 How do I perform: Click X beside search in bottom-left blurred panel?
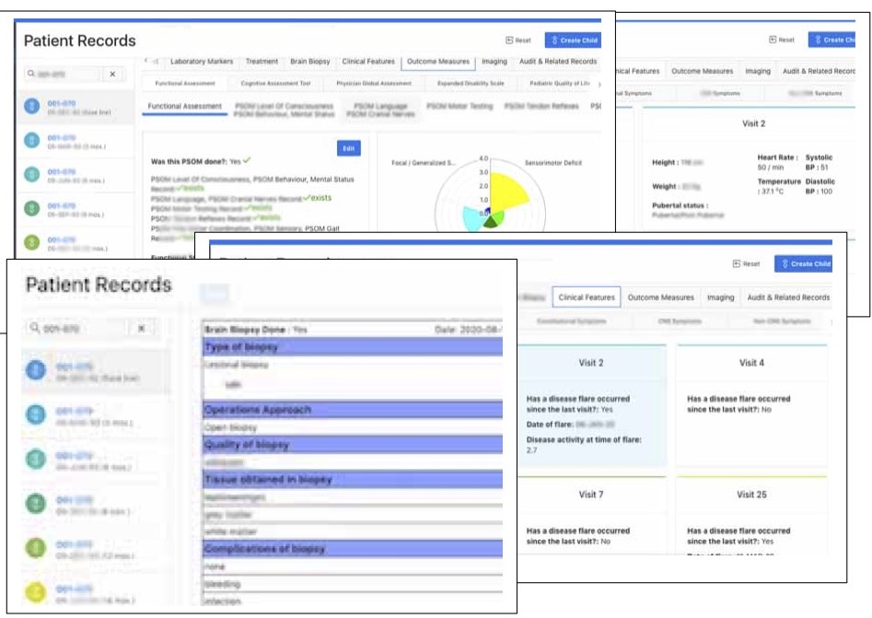pyautogui.click(x=141, y=328)
